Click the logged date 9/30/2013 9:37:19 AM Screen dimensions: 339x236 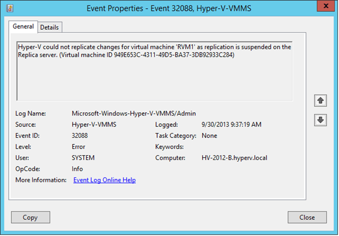[231, 124]
